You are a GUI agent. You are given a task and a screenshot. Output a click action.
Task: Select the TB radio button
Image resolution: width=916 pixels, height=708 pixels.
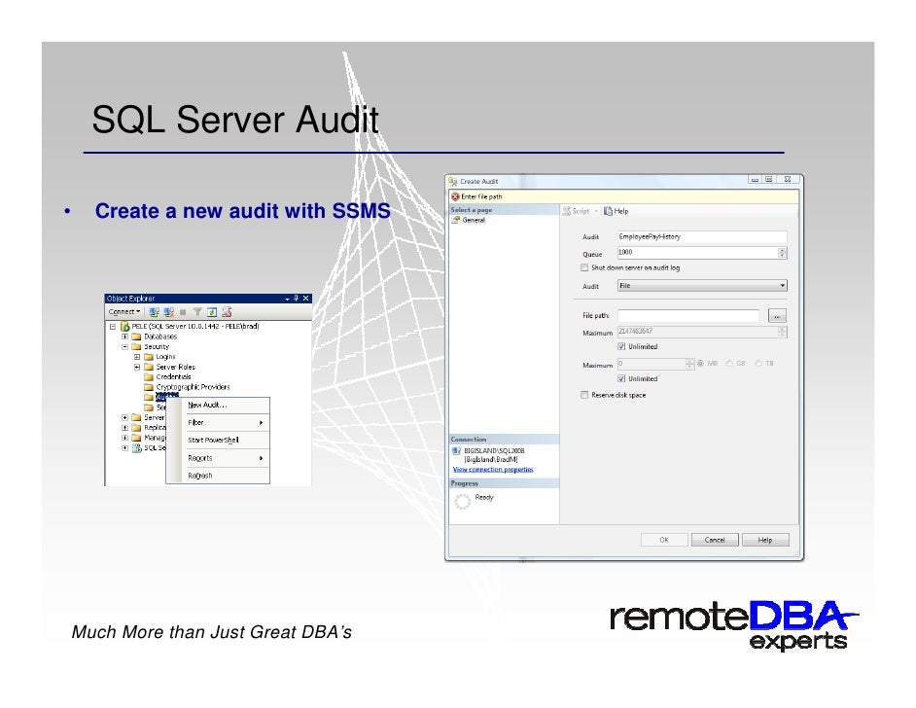[758, 364]
